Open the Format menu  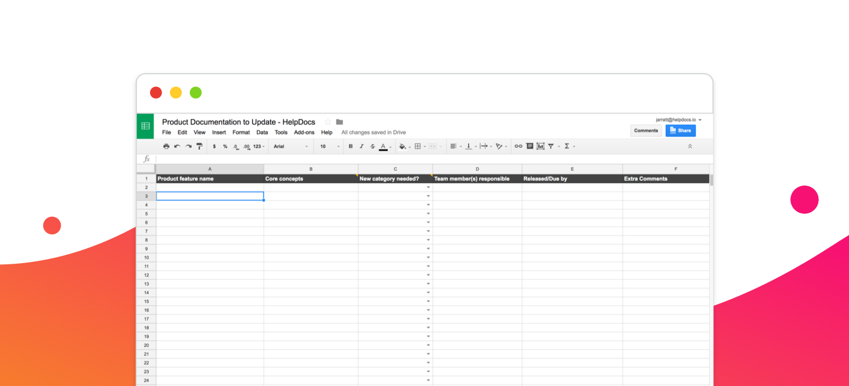(241, 132)
